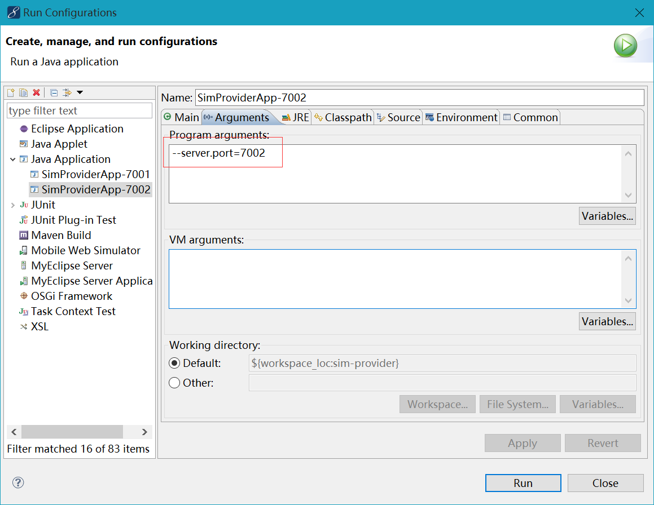Select the Maven Build configuration type

tap(60, 236)
